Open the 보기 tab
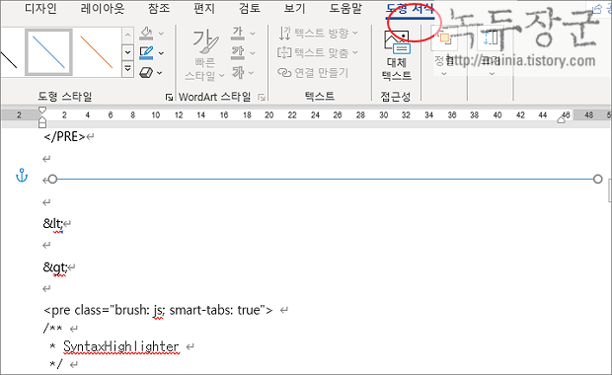612x375 pixels. pyautogui.click(x=294, y=8)
